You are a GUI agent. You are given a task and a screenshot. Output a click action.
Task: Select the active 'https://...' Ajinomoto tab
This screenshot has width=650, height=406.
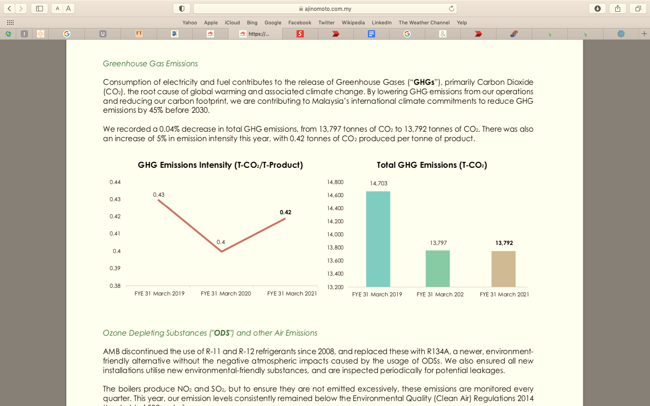tap(255, 34)
